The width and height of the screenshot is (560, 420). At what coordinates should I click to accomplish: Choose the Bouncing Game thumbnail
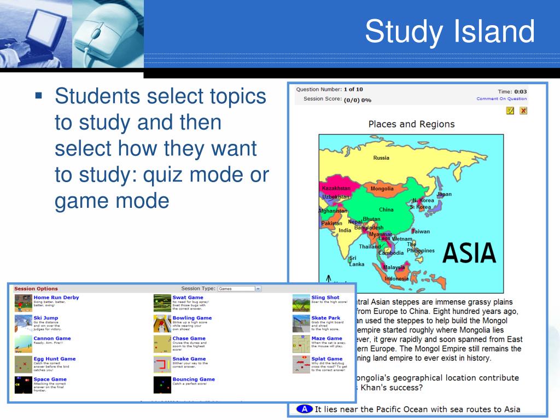point(162,385)
